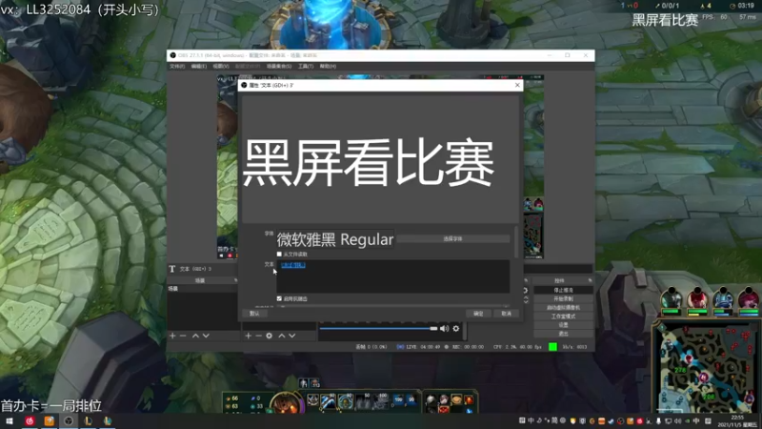Click the green stream status indicator
The height and width of the screenshot is (429, 762).
pos(552,347)
